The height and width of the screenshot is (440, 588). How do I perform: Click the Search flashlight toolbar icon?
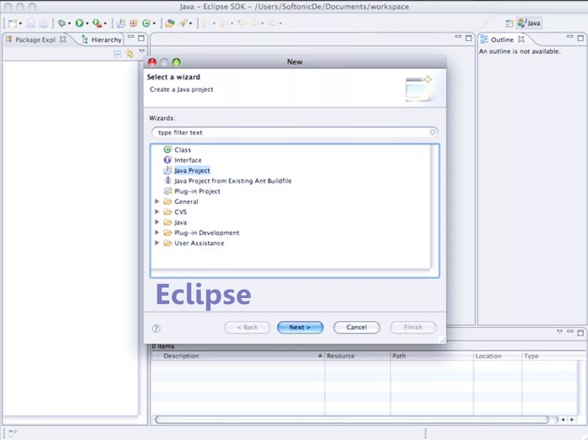[x=182, y=23]
